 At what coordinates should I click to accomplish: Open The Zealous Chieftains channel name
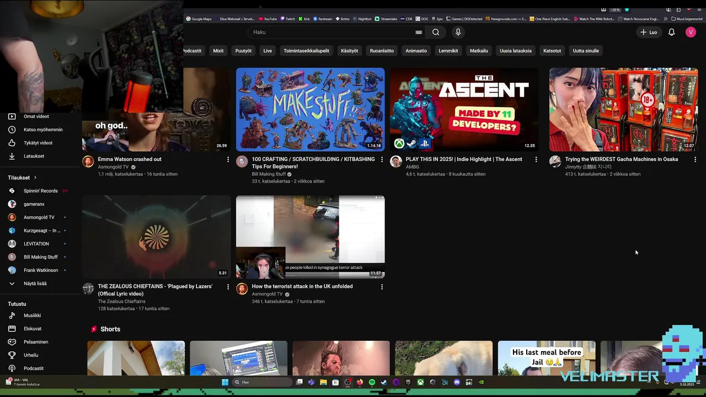coord(121,302)
